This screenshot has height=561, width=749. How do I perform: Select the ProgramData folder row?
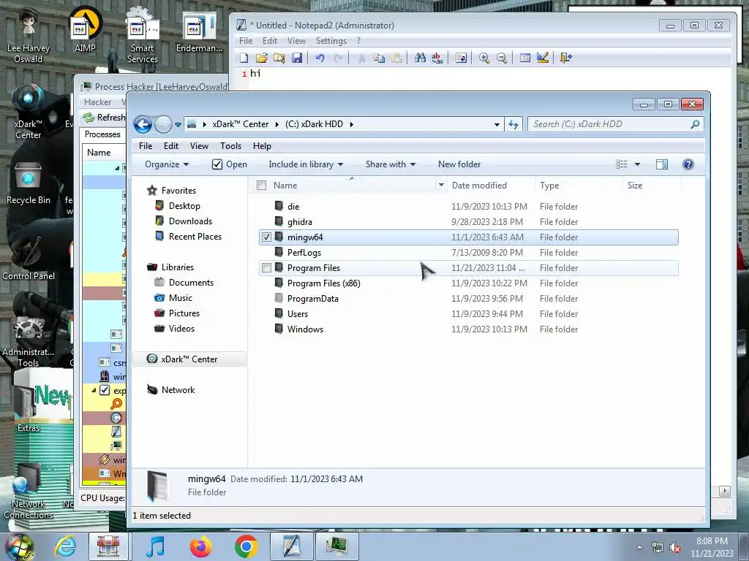point(468,299)
